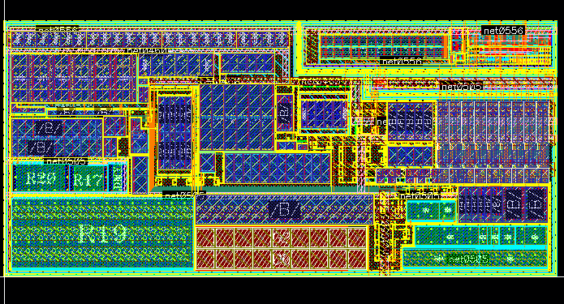Viewport: 564px width, 304px height.
Task: Select the R17 resistor
Action: 88,178
